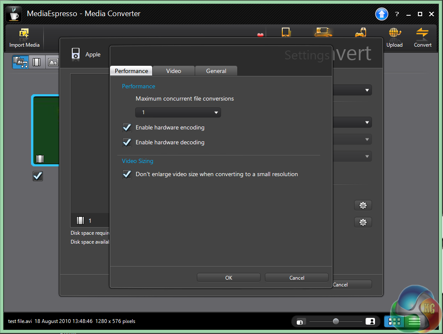Screen dimensions: 443x334
Task: Open the help question mark
Action: pos(396,14)
